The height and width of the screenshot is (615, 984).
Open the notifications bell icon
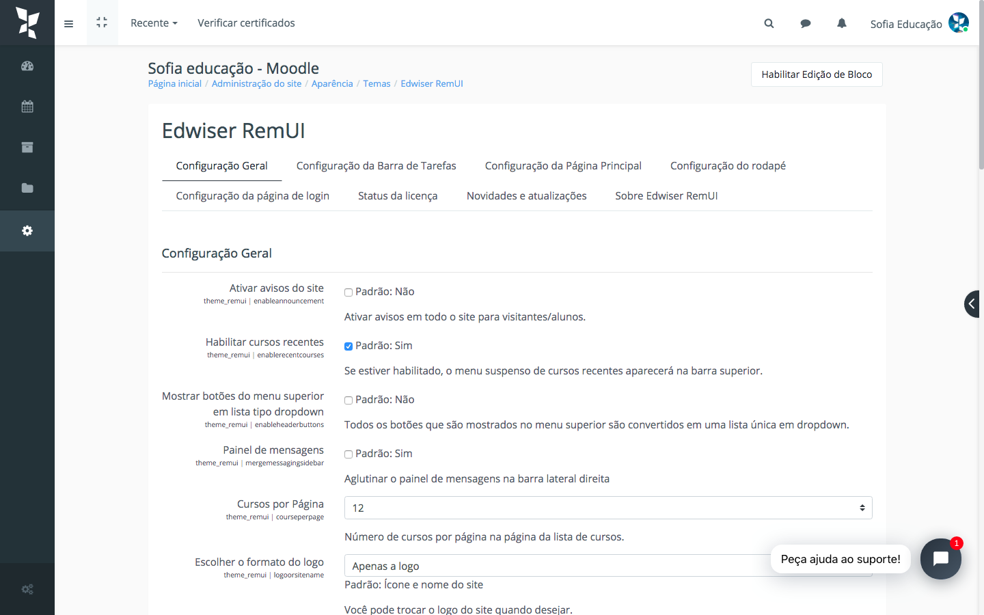point(842,23)
